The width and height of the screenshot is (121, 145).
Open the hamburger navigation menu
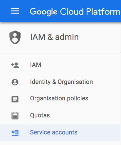click(x=15, y=11)
